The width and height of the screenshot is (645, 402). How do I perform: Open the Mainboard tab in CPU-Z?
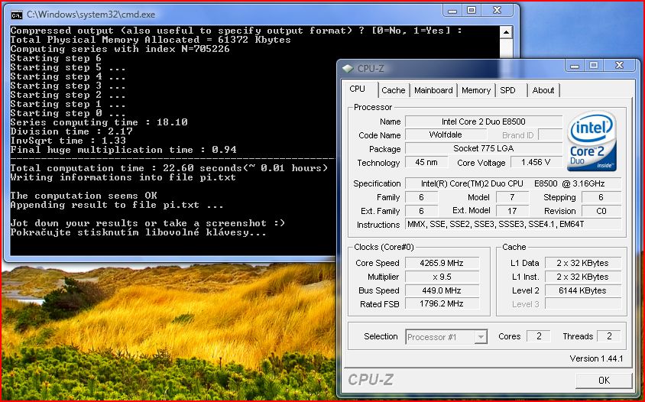(433, 90)
